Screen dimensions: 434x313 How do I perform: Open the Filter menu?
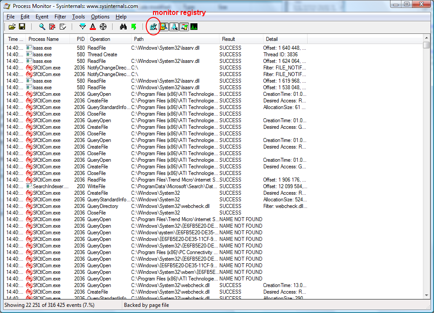pyautogui.click(x=60, y=17)
